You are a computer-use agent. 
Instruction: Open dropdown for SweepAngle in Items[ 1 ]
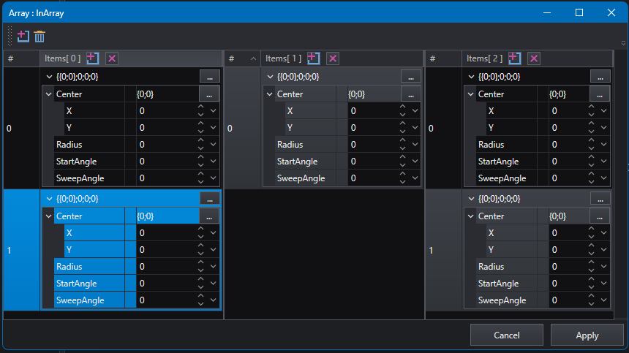(415, 178)
